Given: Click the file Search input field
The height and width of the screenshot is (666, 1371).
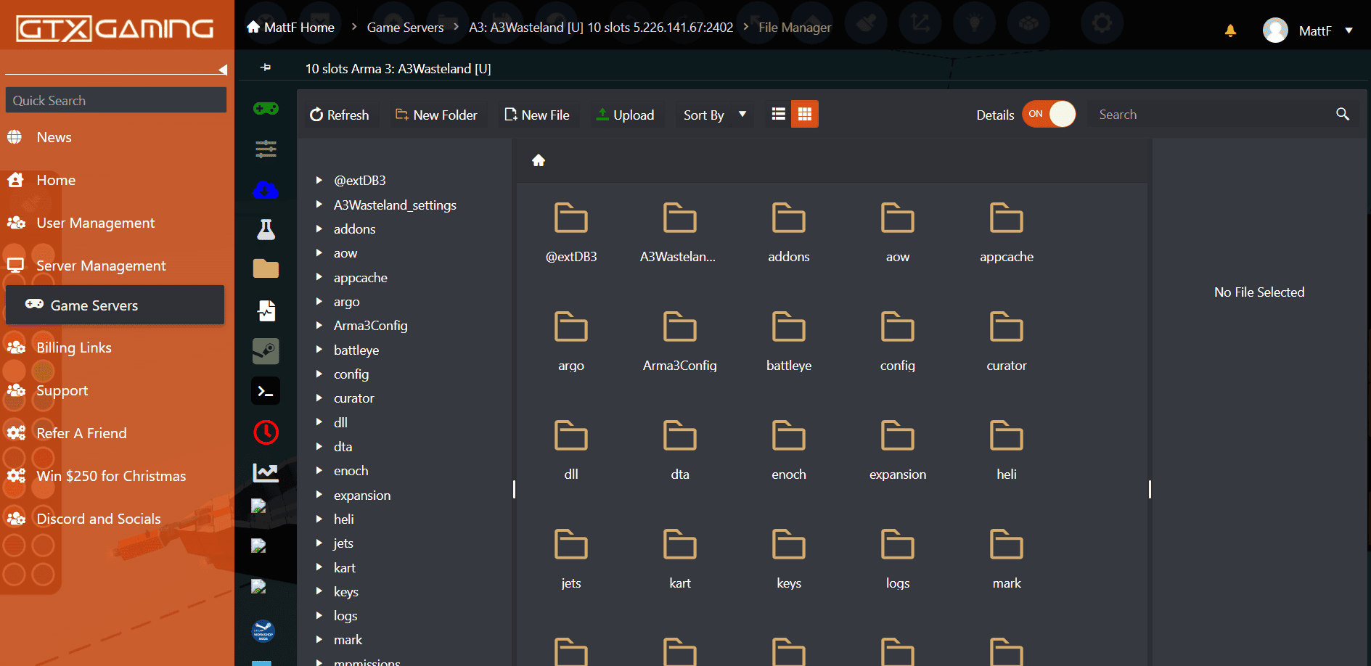Looking at the screenshot, I should point(1212,115).
